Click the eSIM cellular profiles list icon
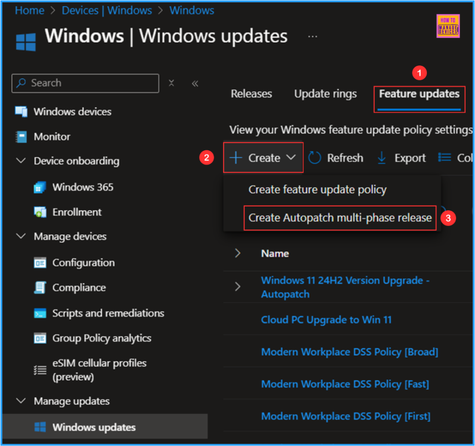The width and height of the screenshot is (475, 446). (x=40, y=370)
